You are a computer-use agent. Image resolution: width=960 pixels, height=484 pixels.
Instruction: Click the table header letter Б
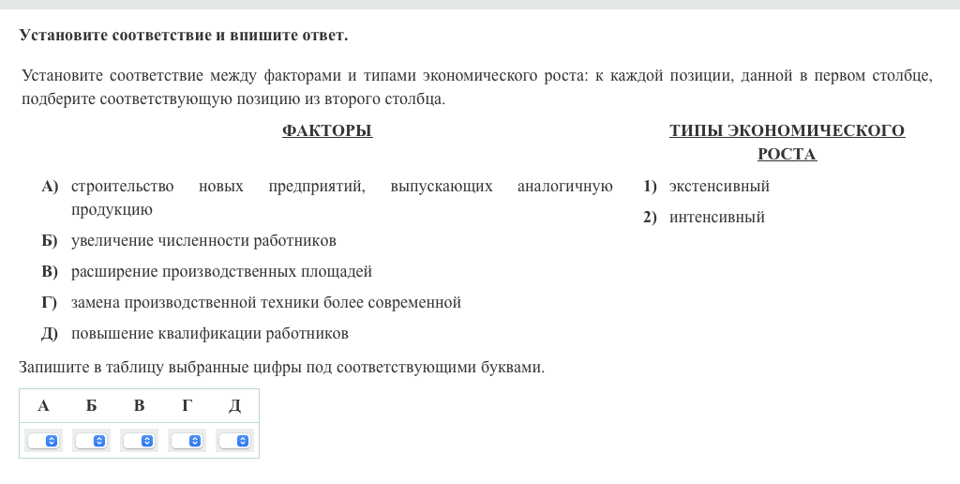pyautogui.click(x=91, y=405)
